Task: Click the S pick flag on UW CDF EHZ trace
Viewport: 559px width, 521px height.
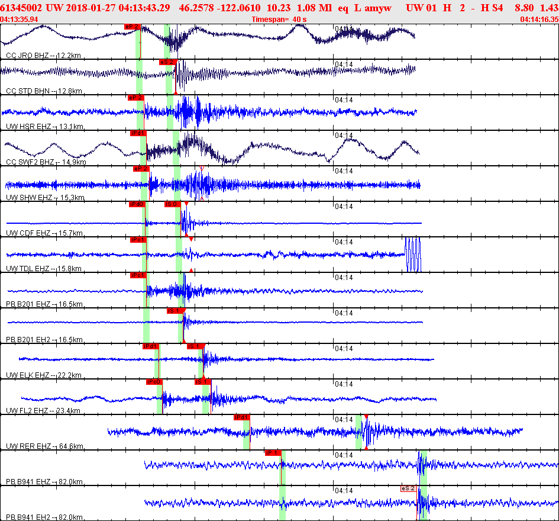Action: (x=172, y=204)
